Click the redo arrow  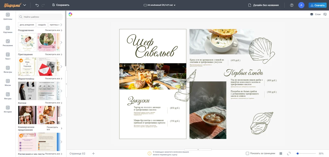pyautogui.click(x=43, y=5)
